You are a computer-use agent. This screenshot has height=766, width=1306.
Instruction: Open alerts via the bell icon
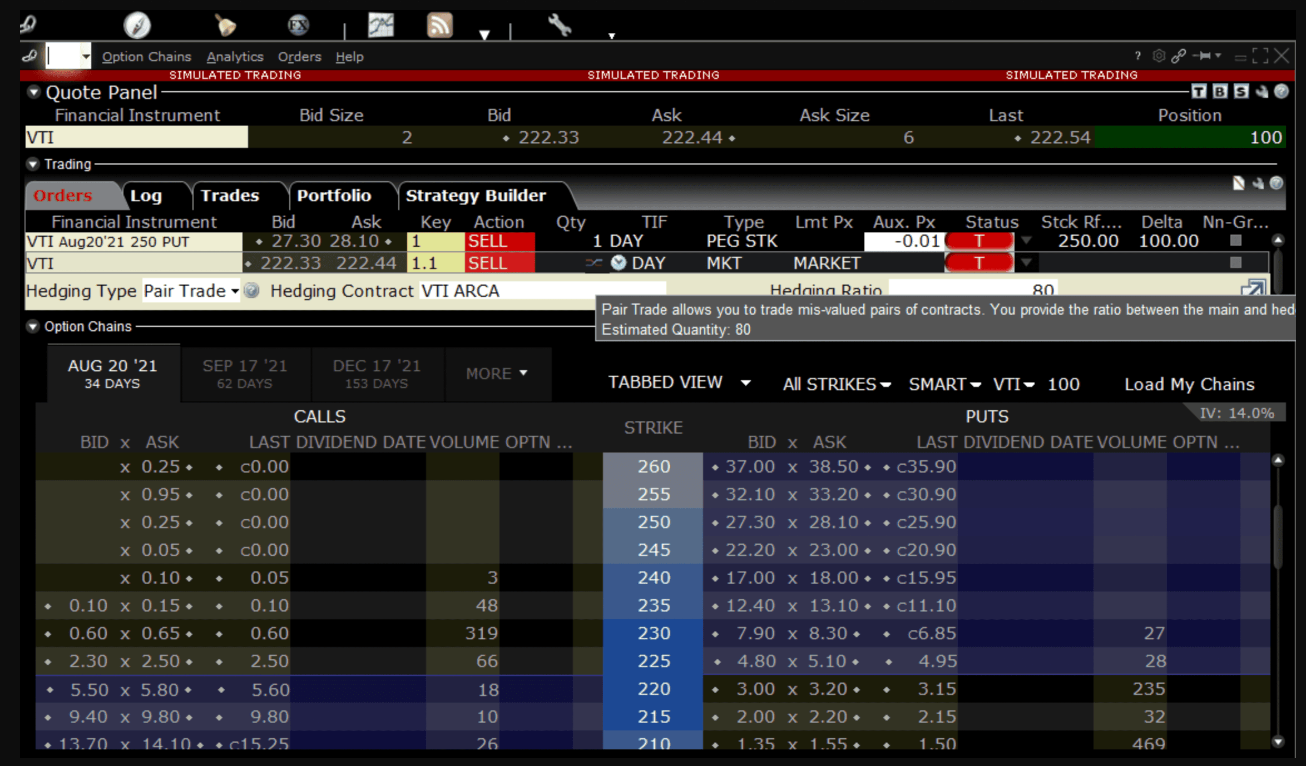(x=225, y=26)
